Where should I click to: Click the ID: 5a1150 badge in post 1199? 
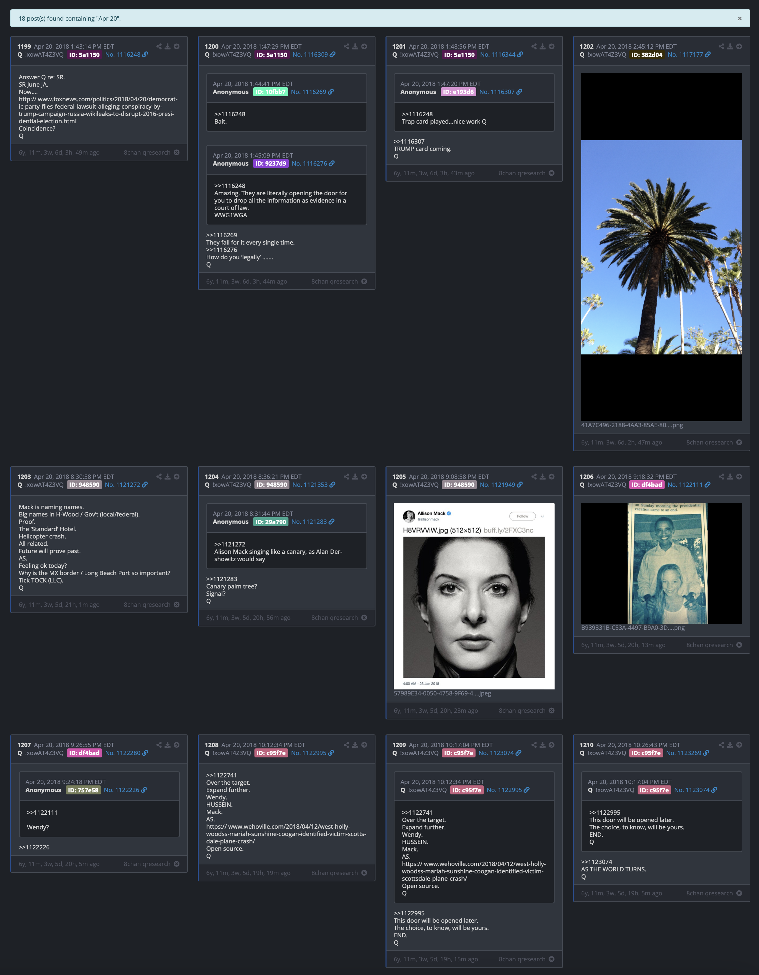(84, 55)
